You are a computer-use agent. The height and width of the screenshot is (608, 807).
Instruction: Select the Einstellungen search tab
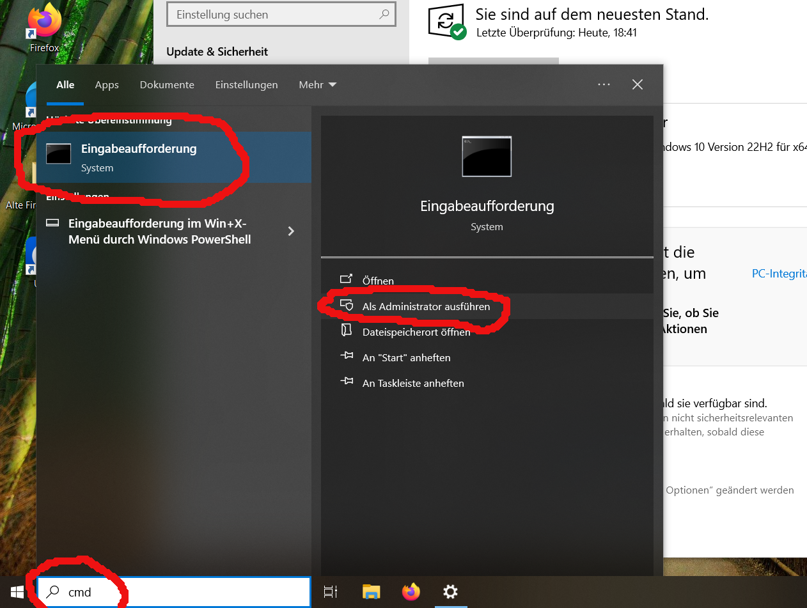point(246,84)
